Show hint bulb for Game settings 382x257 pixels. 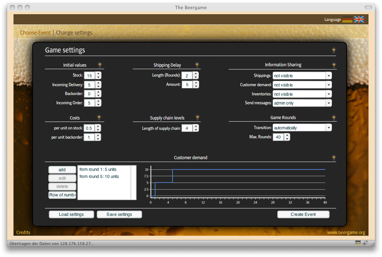[334, 50]
